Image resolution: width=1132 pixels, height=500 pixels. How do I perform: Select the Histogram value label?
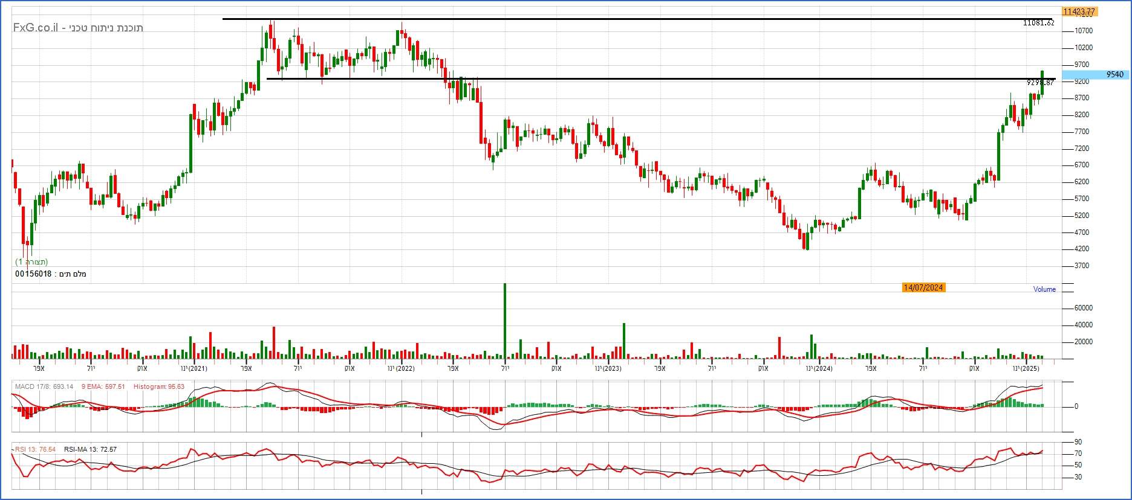point(158,386)
